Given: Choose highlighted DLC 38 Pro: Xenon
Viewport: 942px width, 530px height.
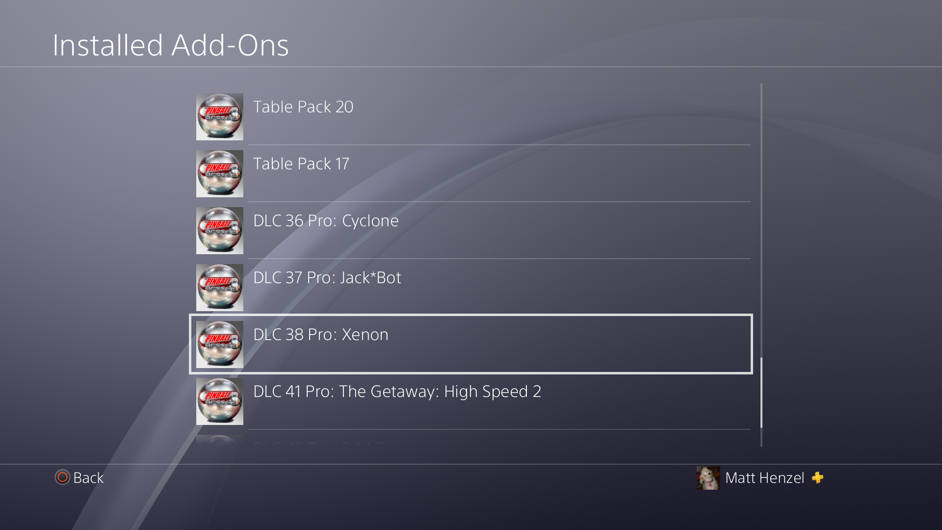Looking at the screenshot, I should [471, 344].
